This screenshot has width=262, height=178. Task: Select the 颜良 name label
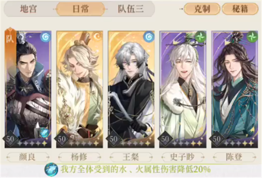click(28, 157)
